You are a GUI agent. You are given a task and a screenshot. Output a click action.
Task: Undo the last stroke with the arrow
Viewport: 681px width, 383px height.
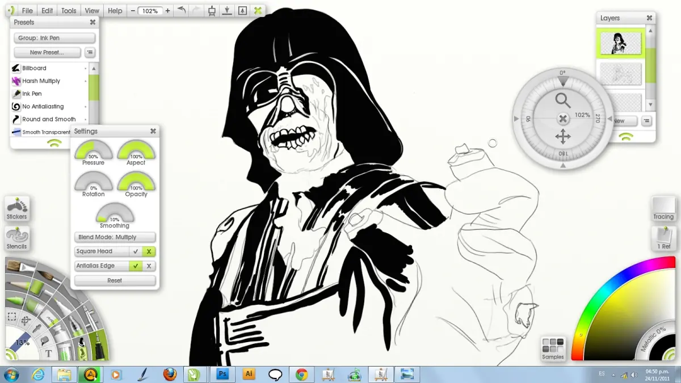click(x=182, y=10)
